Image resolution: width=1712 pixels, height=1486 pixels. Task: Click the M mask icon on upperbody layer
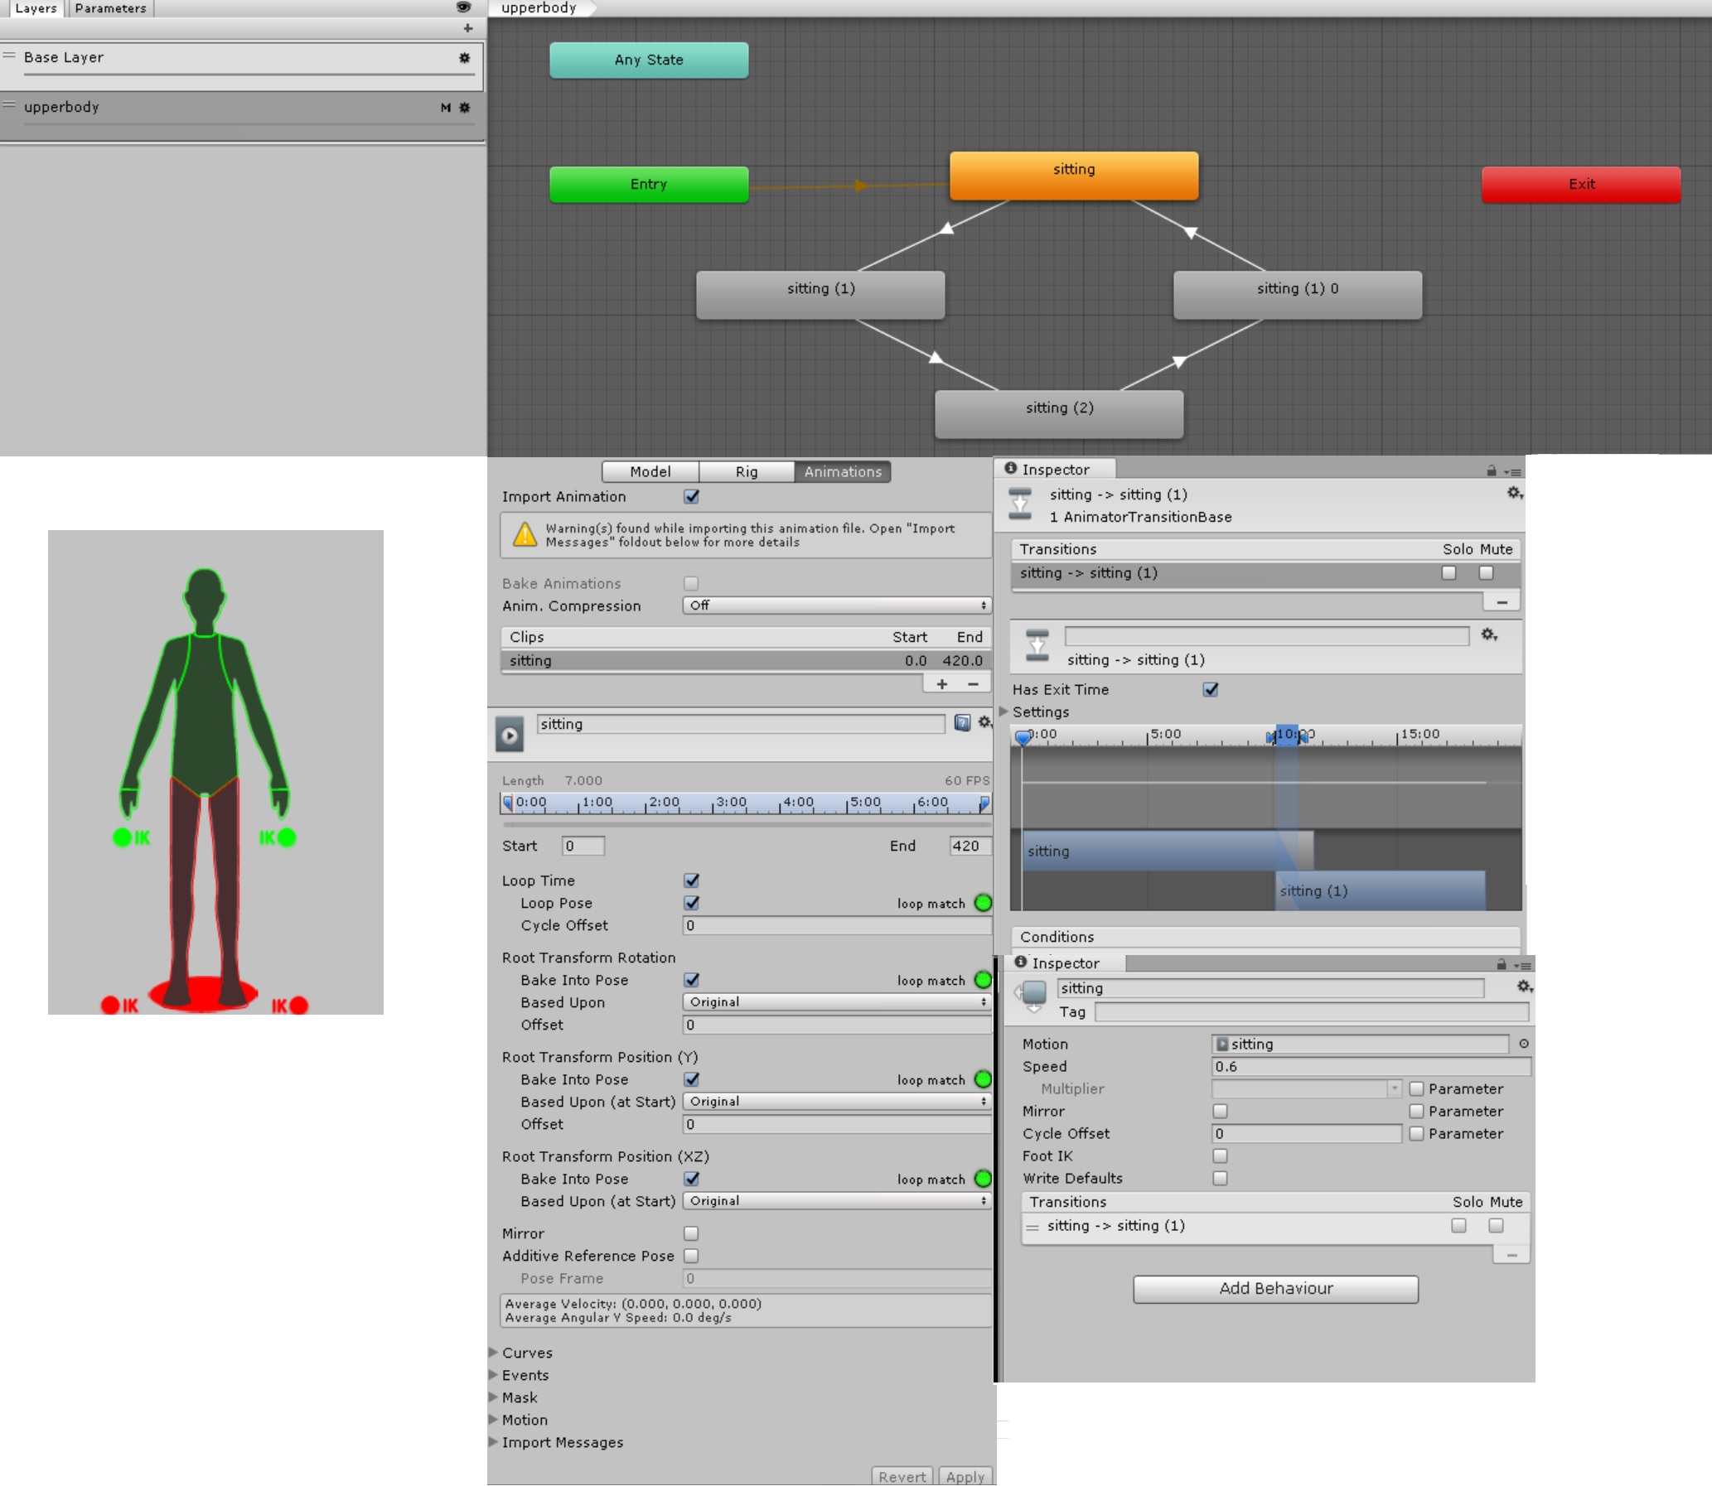[445, 107]
